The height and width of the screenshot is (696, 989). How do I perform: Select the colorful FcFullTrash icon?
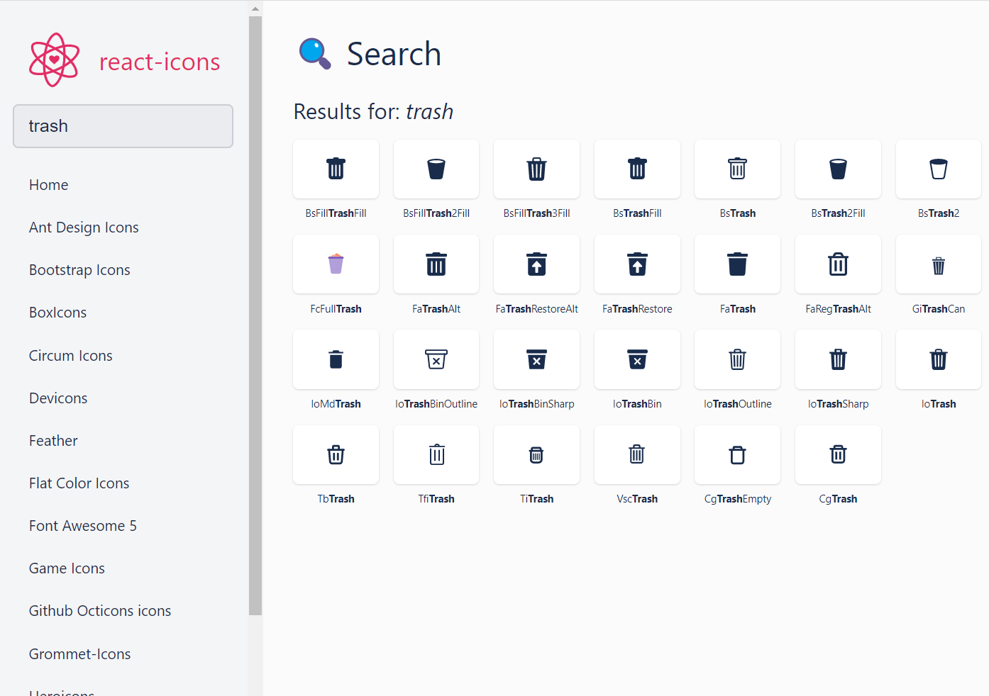click(x=336, y=264)
